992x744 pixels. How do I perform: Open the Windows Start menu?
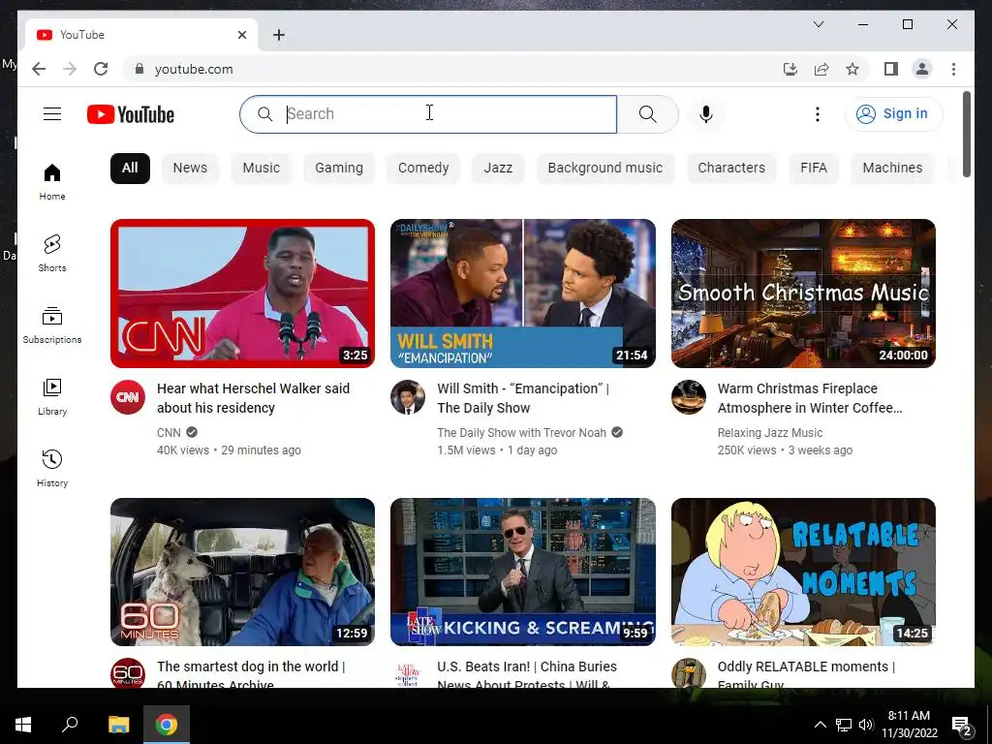23,725
